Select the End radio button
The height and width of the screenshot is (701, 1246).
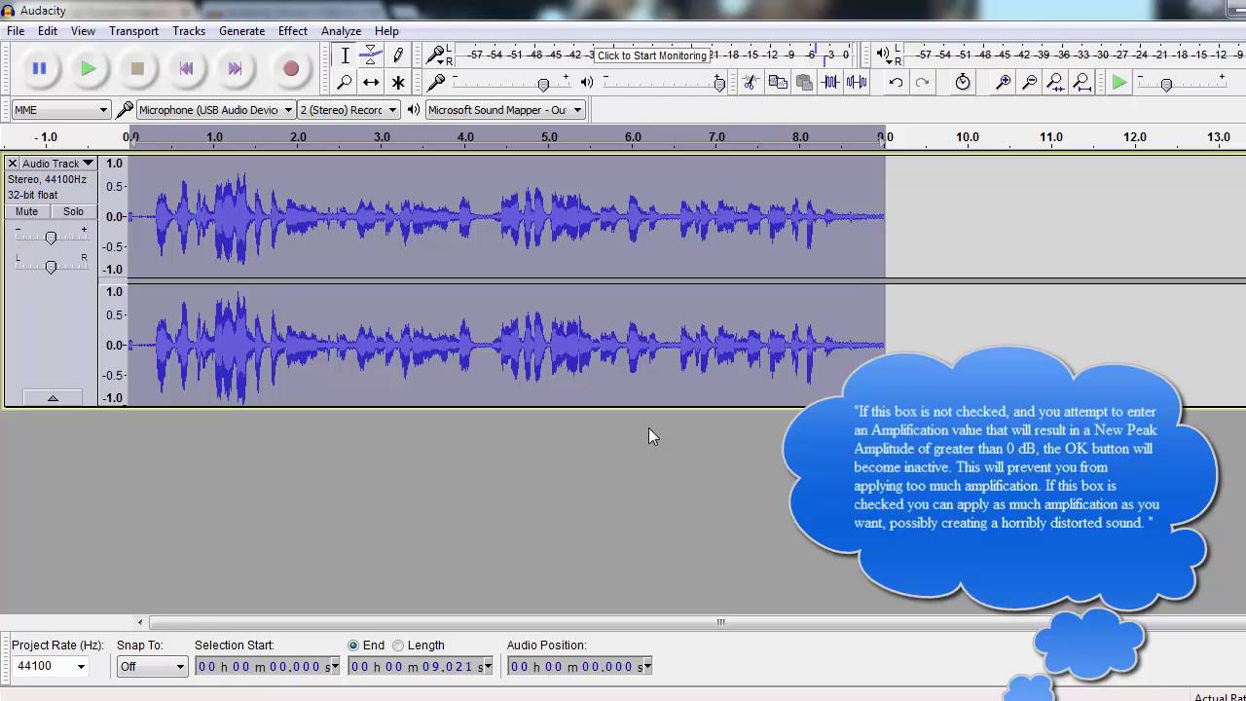tap(353, 646)
